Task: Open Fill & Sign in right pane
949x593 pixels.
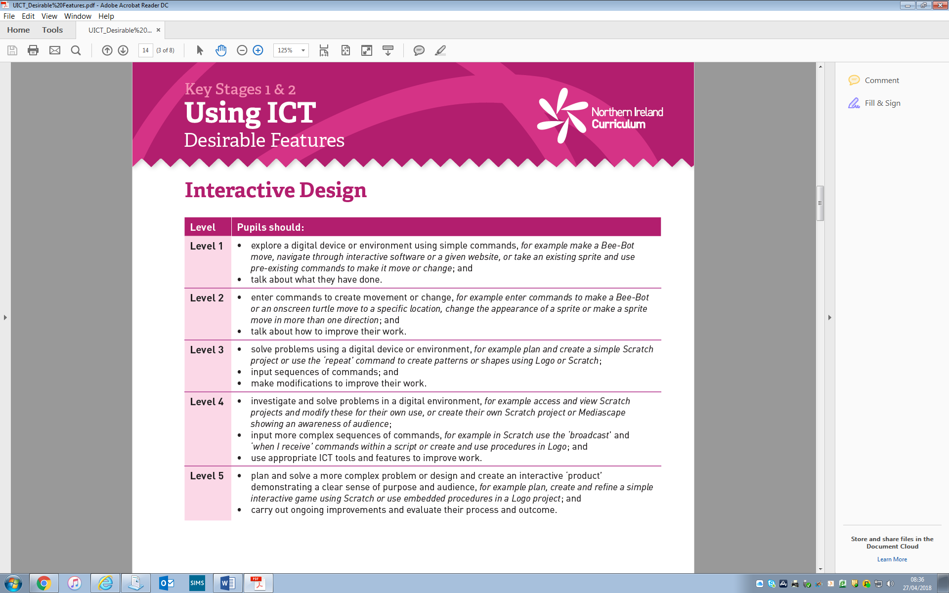Action: coord(874,103)
